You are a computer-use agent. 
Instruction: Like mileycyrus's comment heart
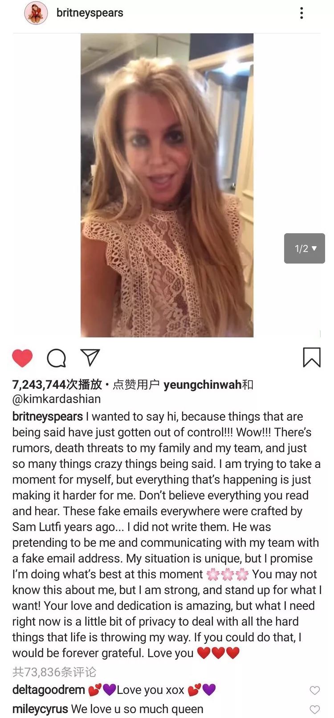click(x=315, y=709)
